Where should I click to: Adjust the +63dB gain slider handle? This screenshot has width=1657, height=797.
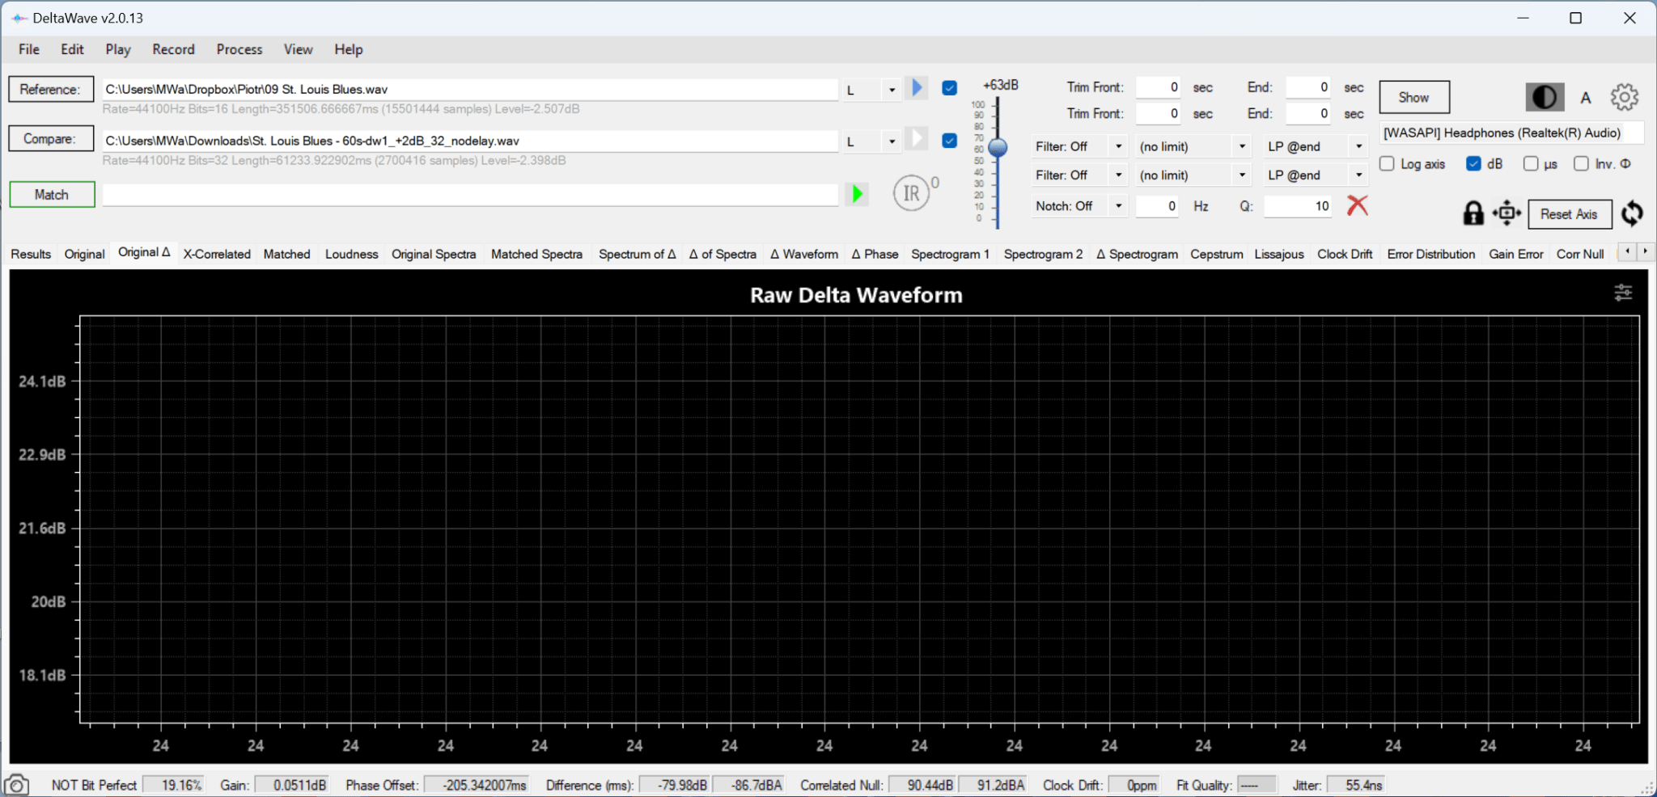998,147
